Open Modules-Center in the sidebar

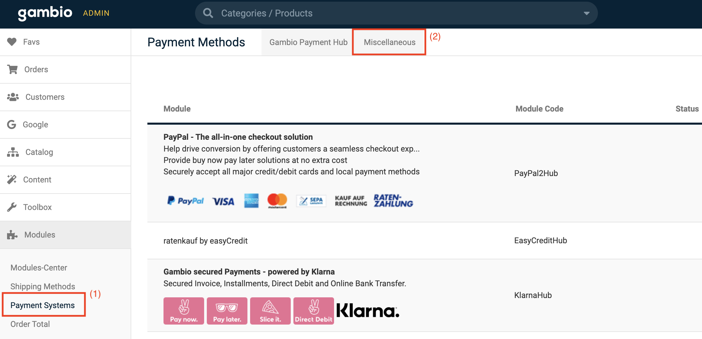coord(39,268)
